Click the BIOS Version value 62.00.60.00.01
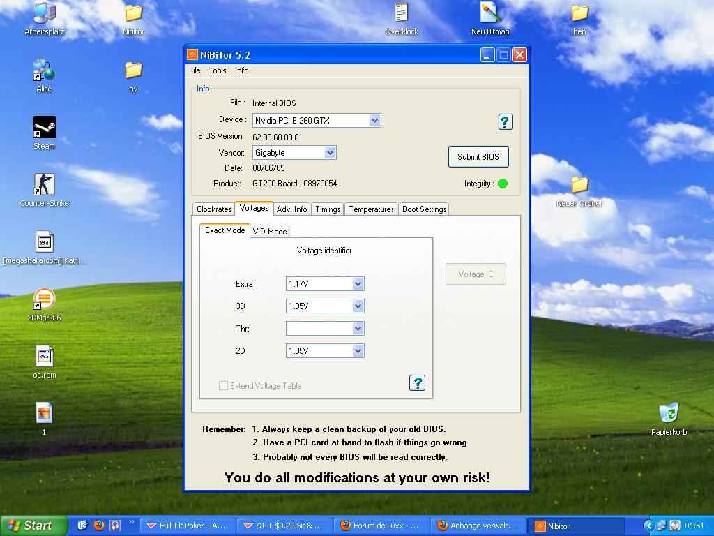This screenshot has width=714, height=536. click(x=277, y=137)
